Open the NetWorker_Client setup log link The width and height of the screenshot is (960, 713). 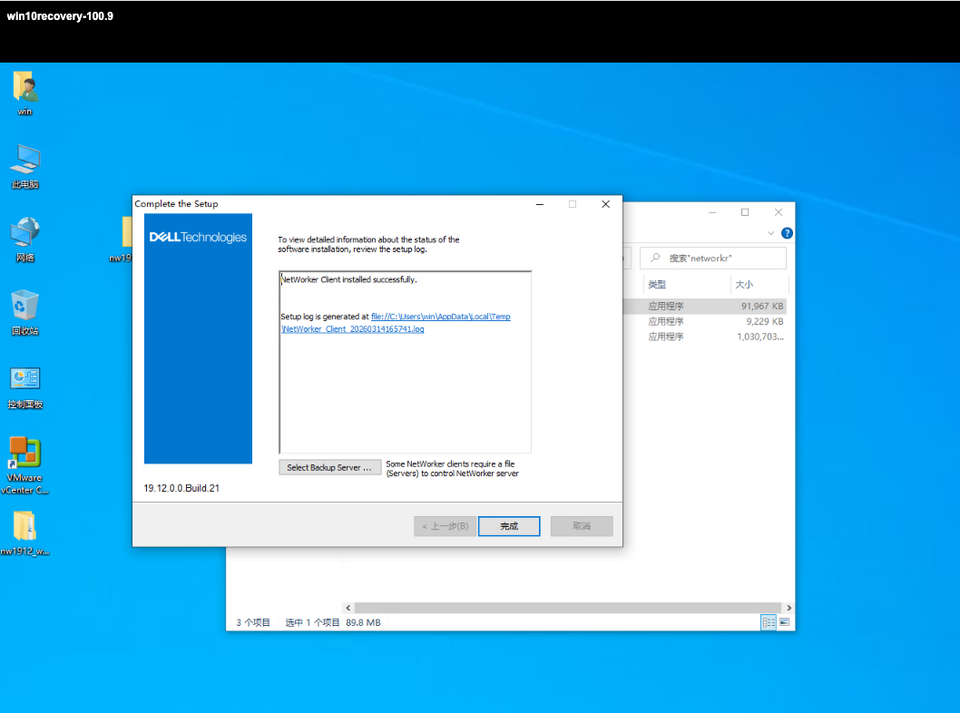(353, 329)
